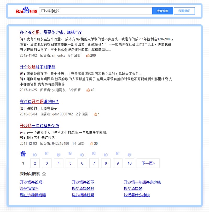The image size is (209, 212).
Task: Click the 我要提问 button
Action: [x=184, y=11]
